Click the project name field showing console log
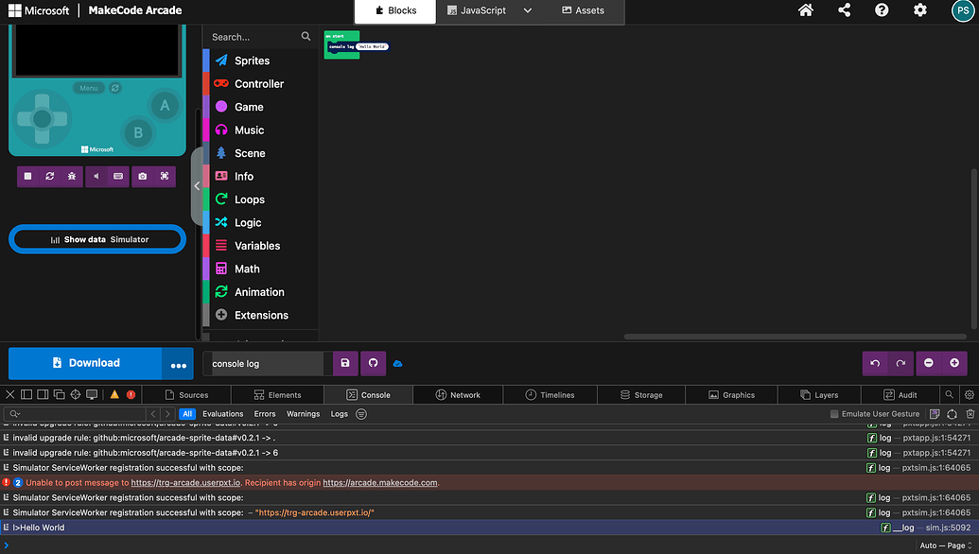979x554 pixels. [265, 363]
